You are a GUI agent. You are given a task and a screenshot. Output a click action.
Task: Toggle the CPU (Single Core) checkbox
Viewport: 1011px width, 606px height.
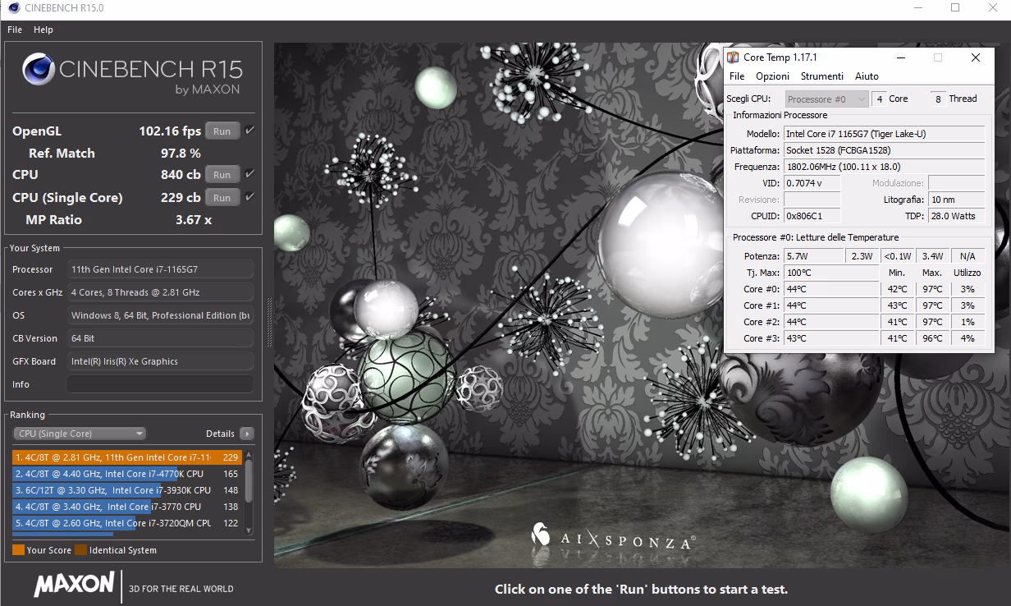pyautogui.click(x=249, y=197)
